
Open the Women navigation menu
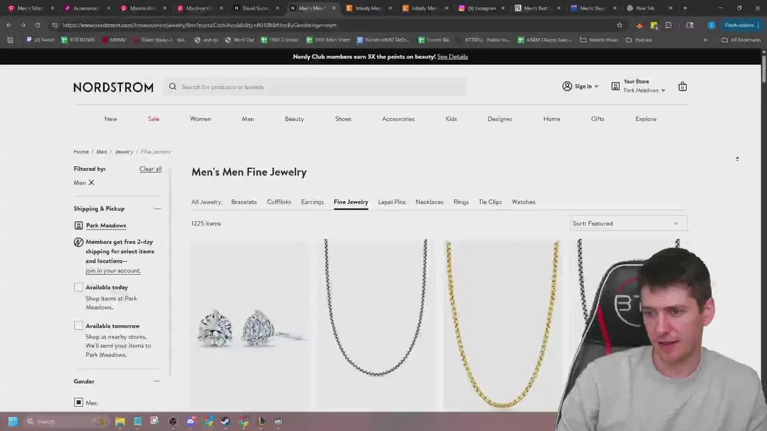[200, 119]
